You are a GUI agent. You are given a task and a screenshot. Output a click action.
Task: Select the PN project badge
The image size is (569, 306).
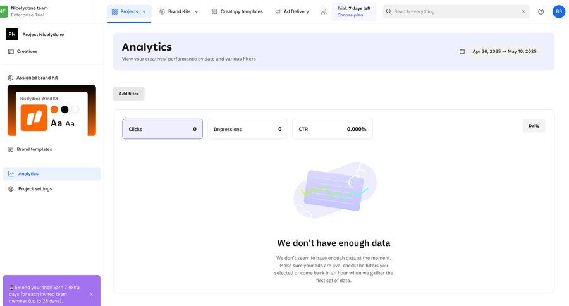pos(12,34)
